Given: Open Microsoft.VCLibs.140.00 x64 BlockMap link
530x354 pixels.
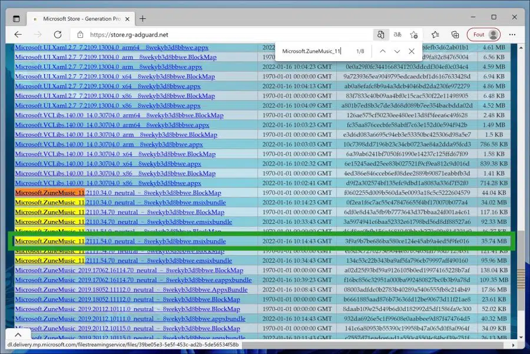Looking at the screenshot, I should pyautogui.click(x=115, y=154).
